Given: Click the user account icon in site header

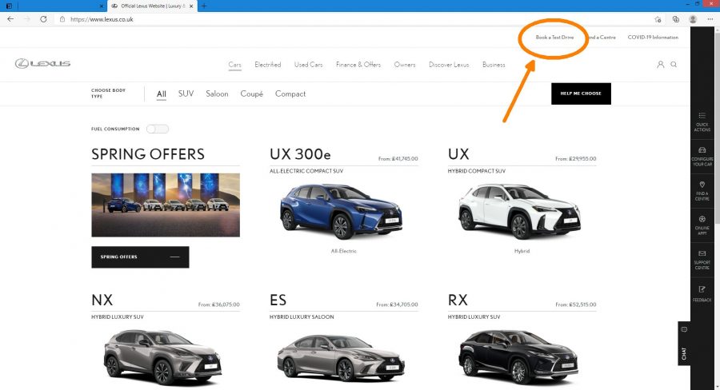Looking at the screenshot, I should click(660, 64).
